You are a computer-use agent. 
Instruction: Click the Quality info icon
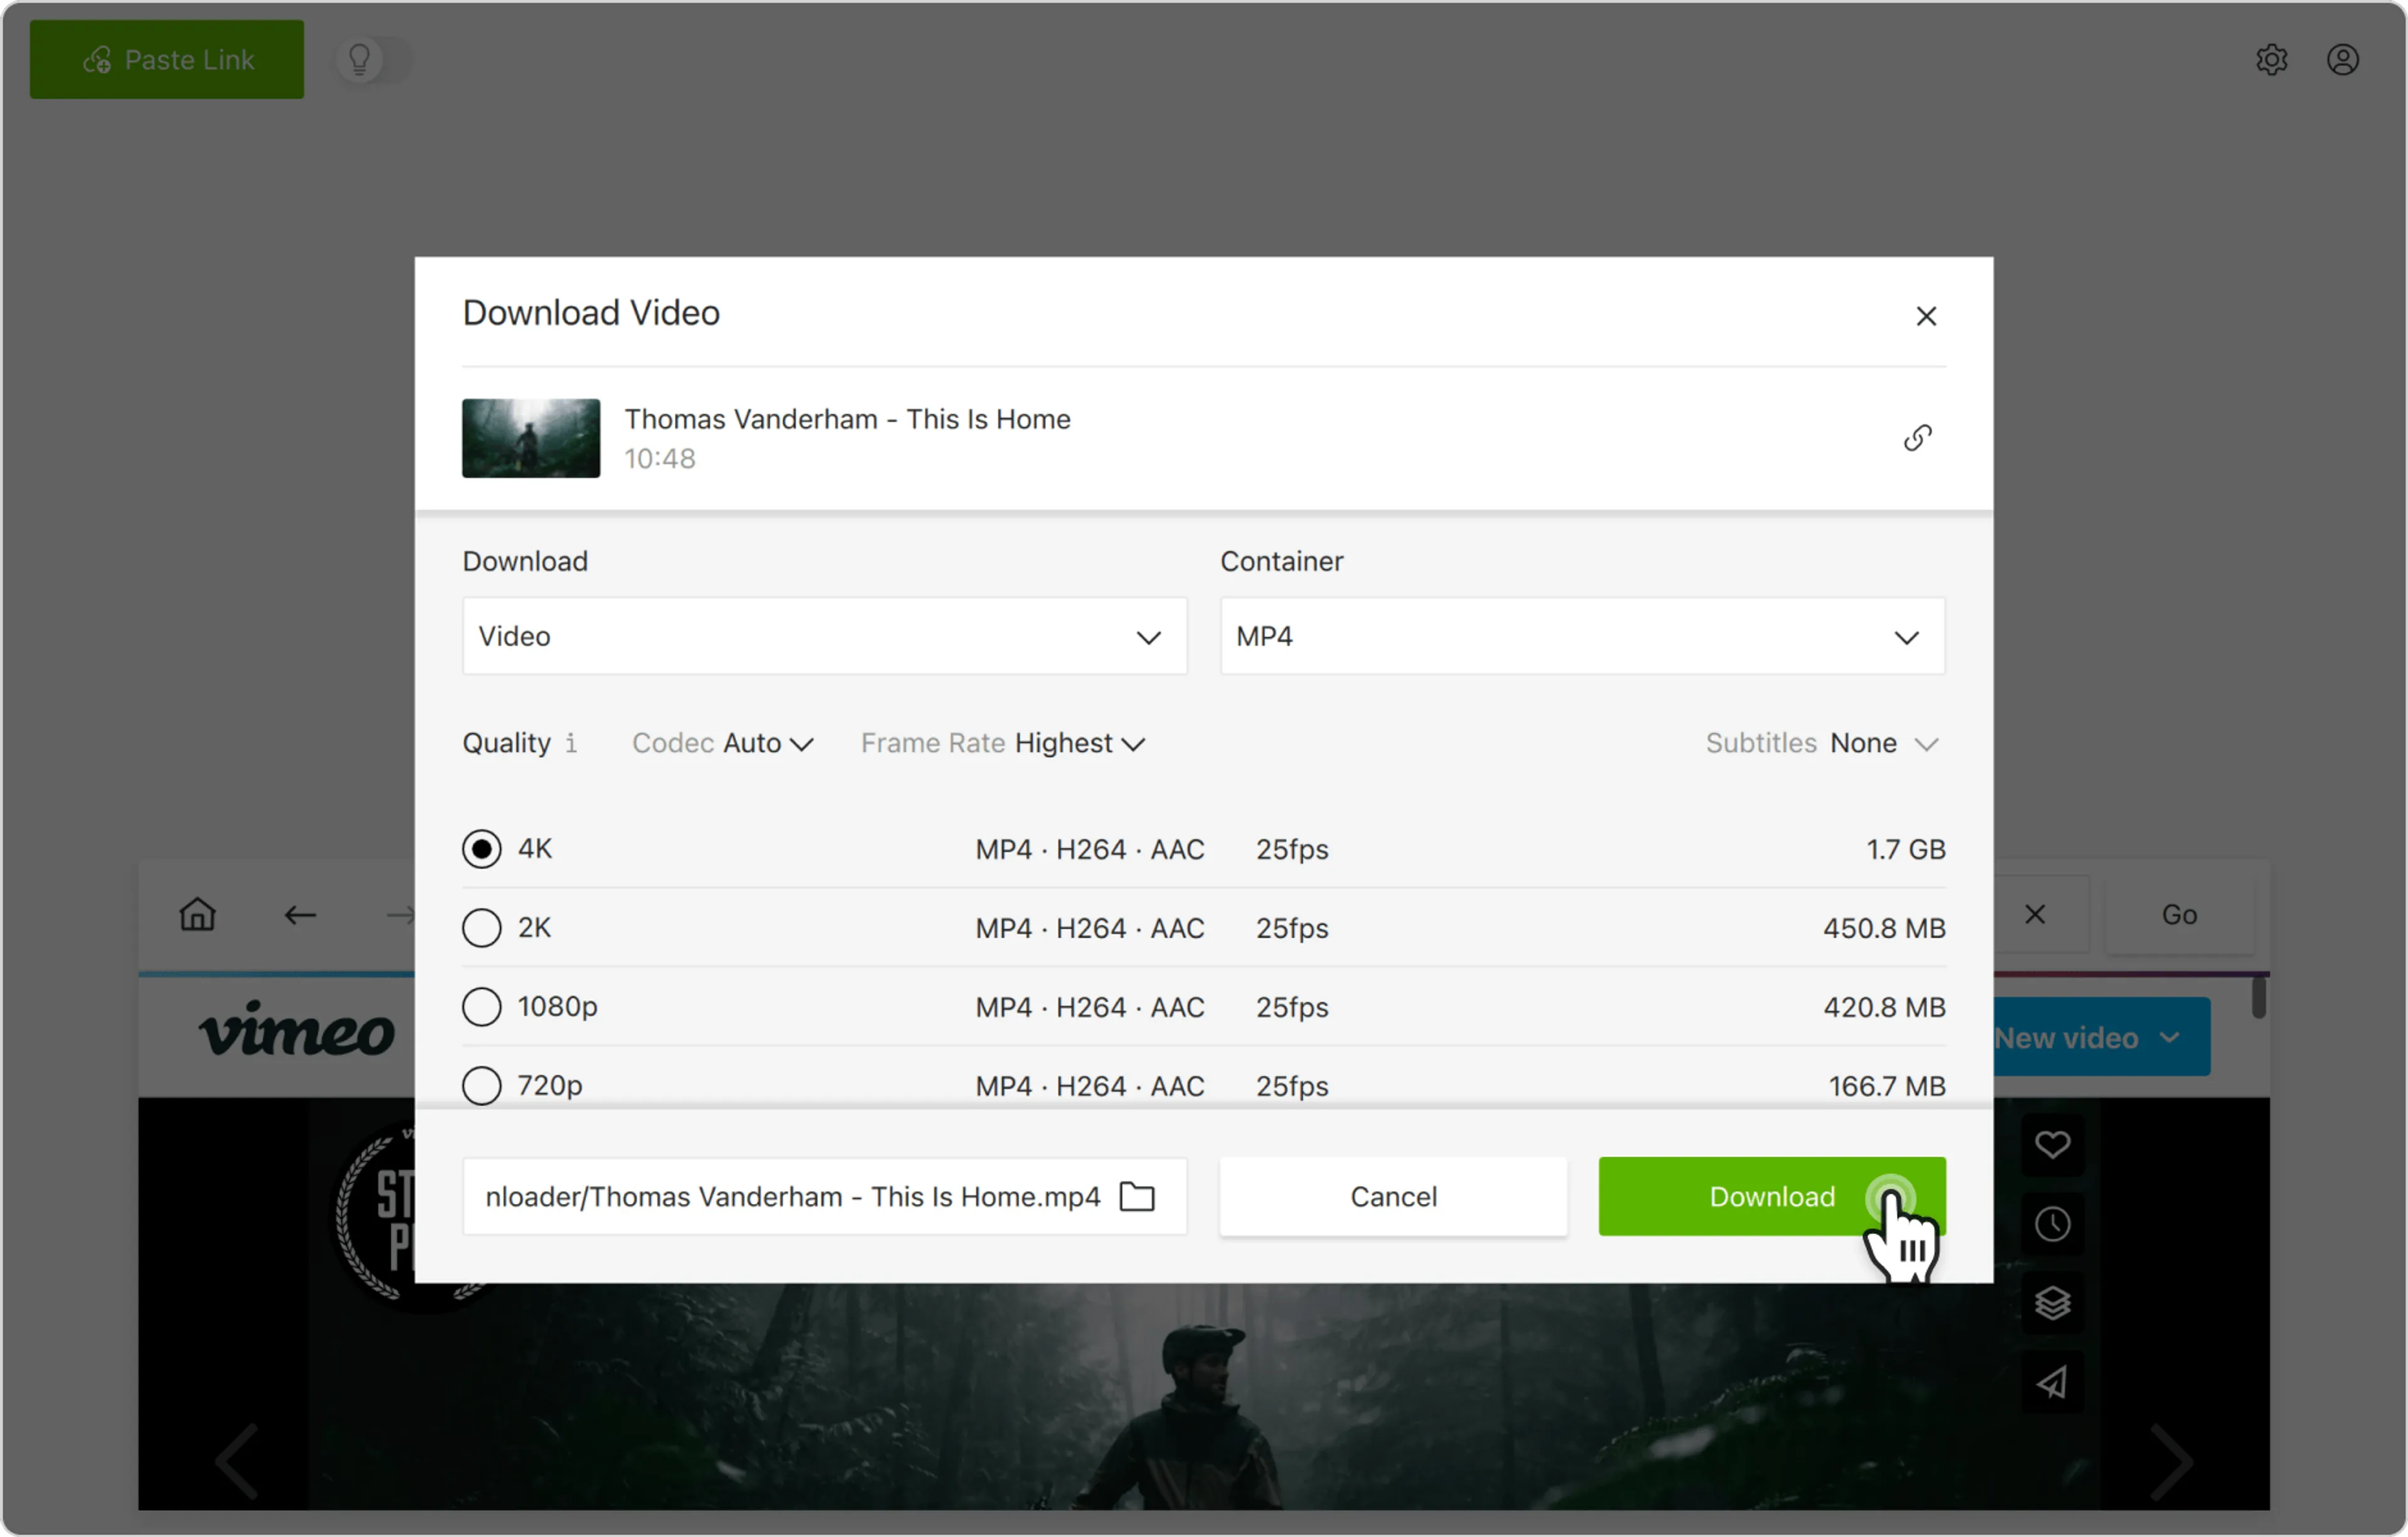(x=571, y=743)
